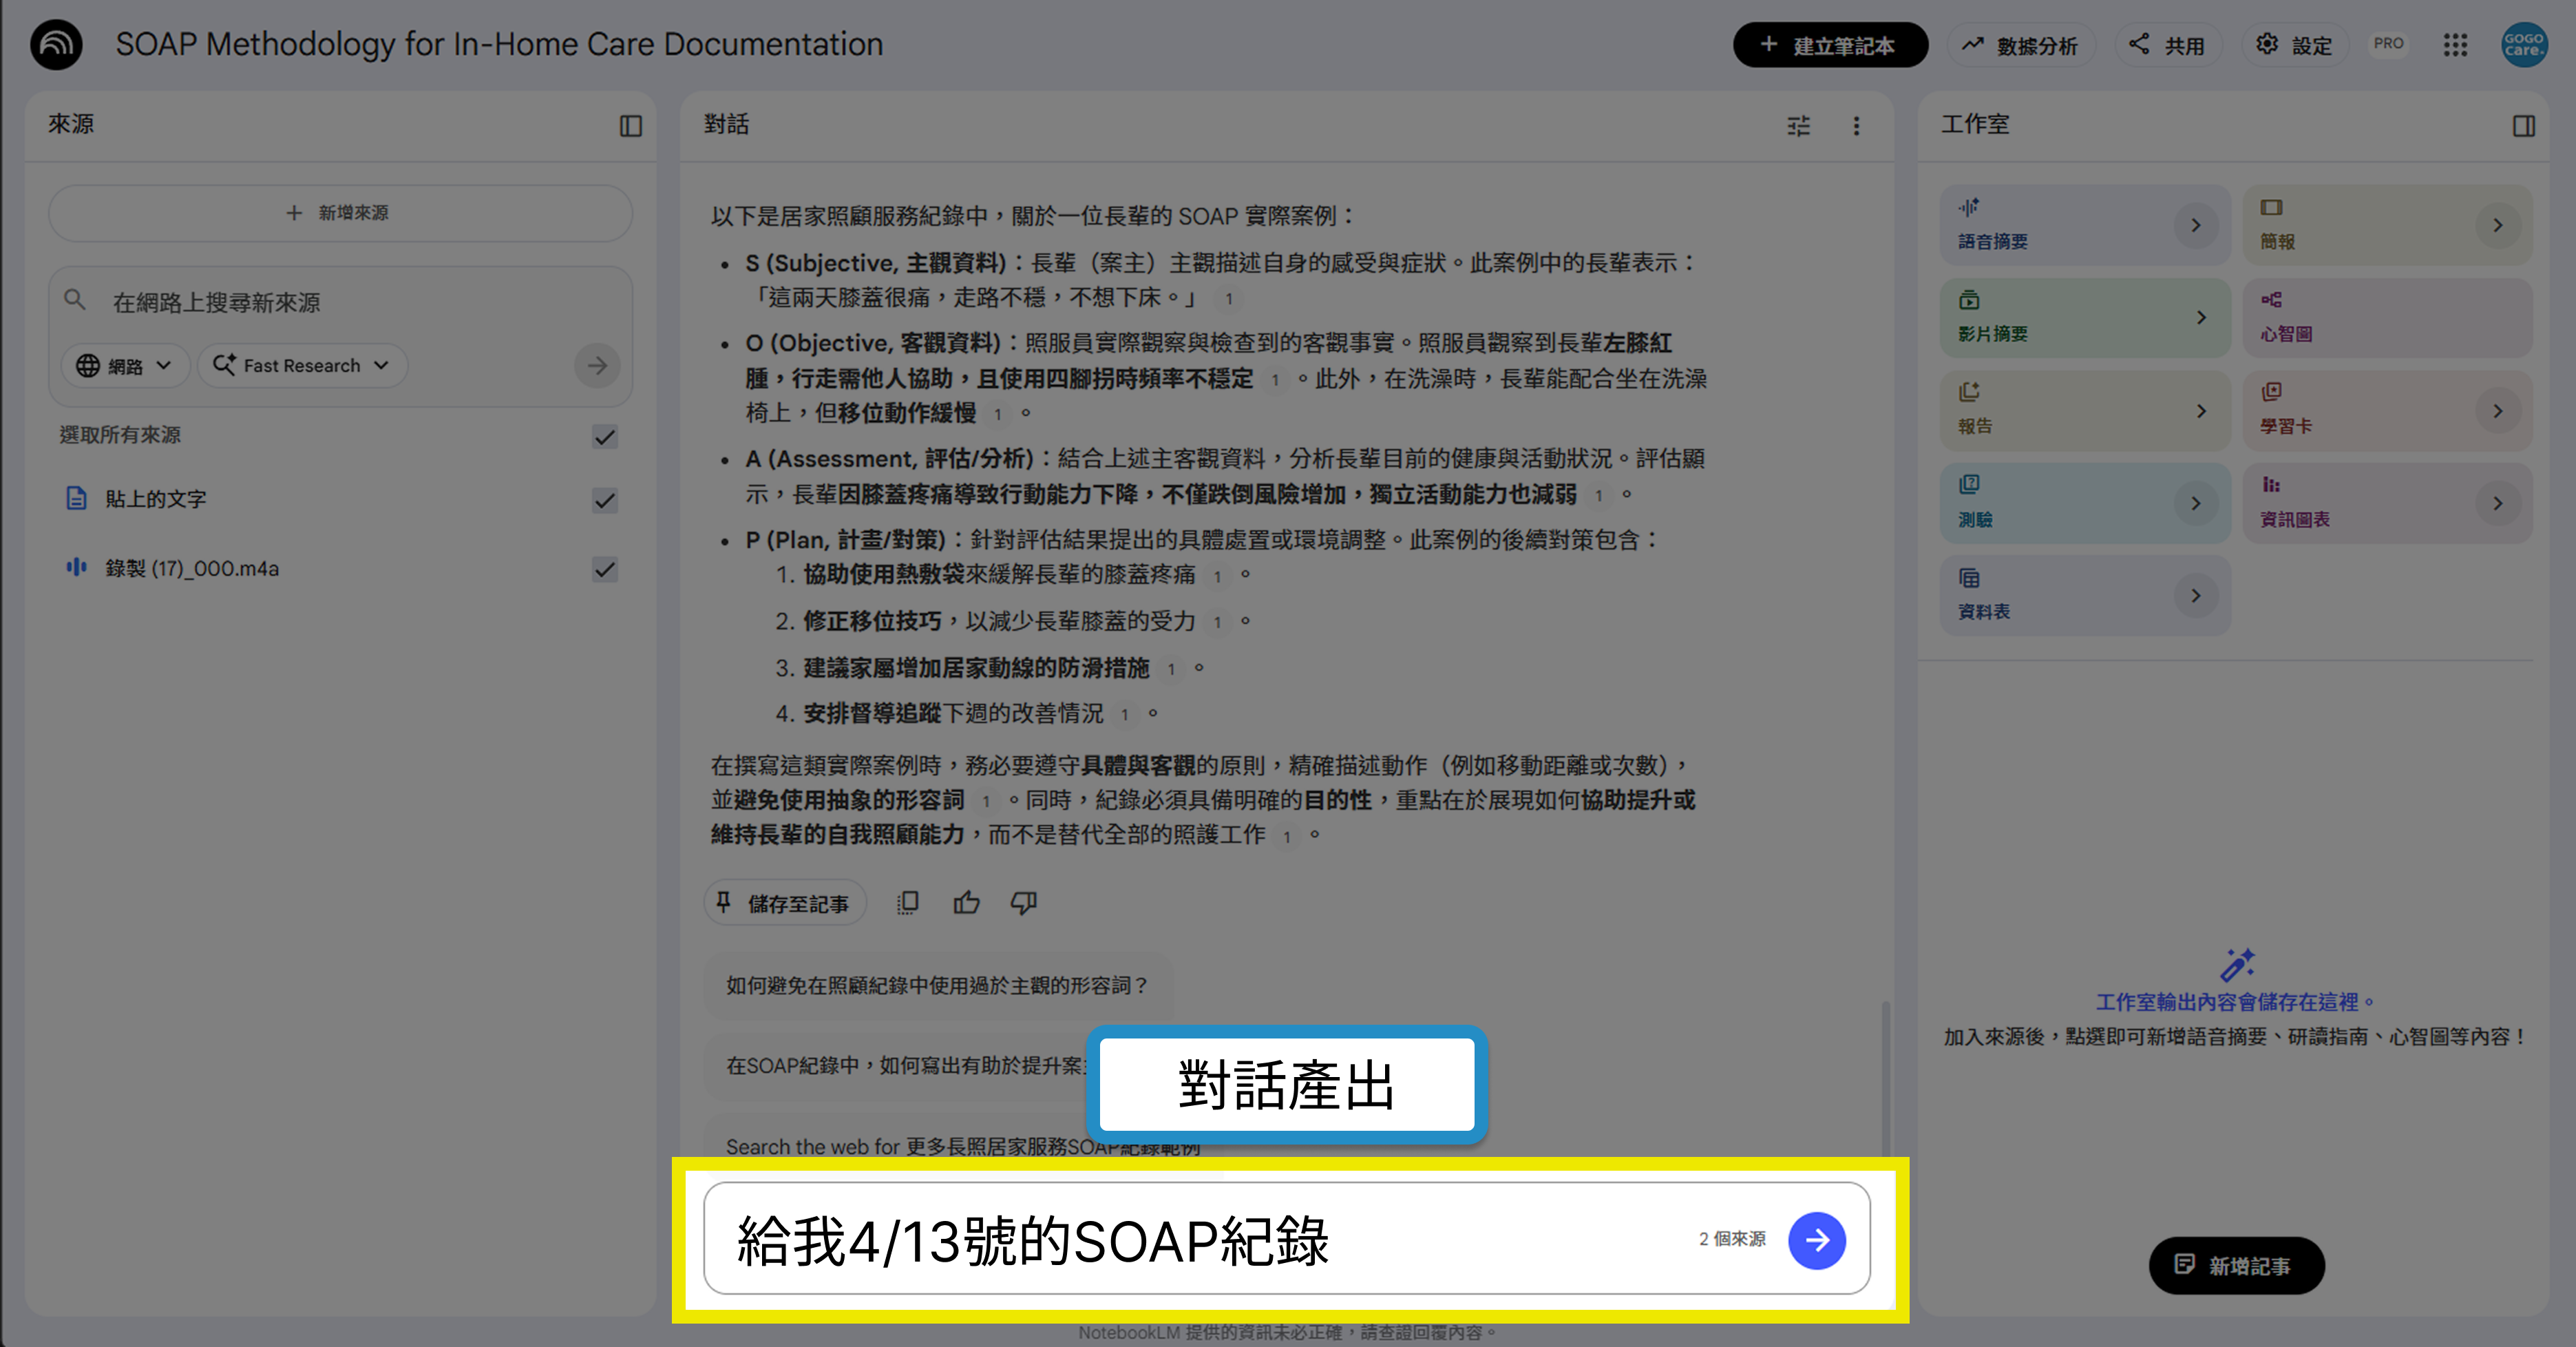Click the thumbs up rating icon

tap(966, 903)
